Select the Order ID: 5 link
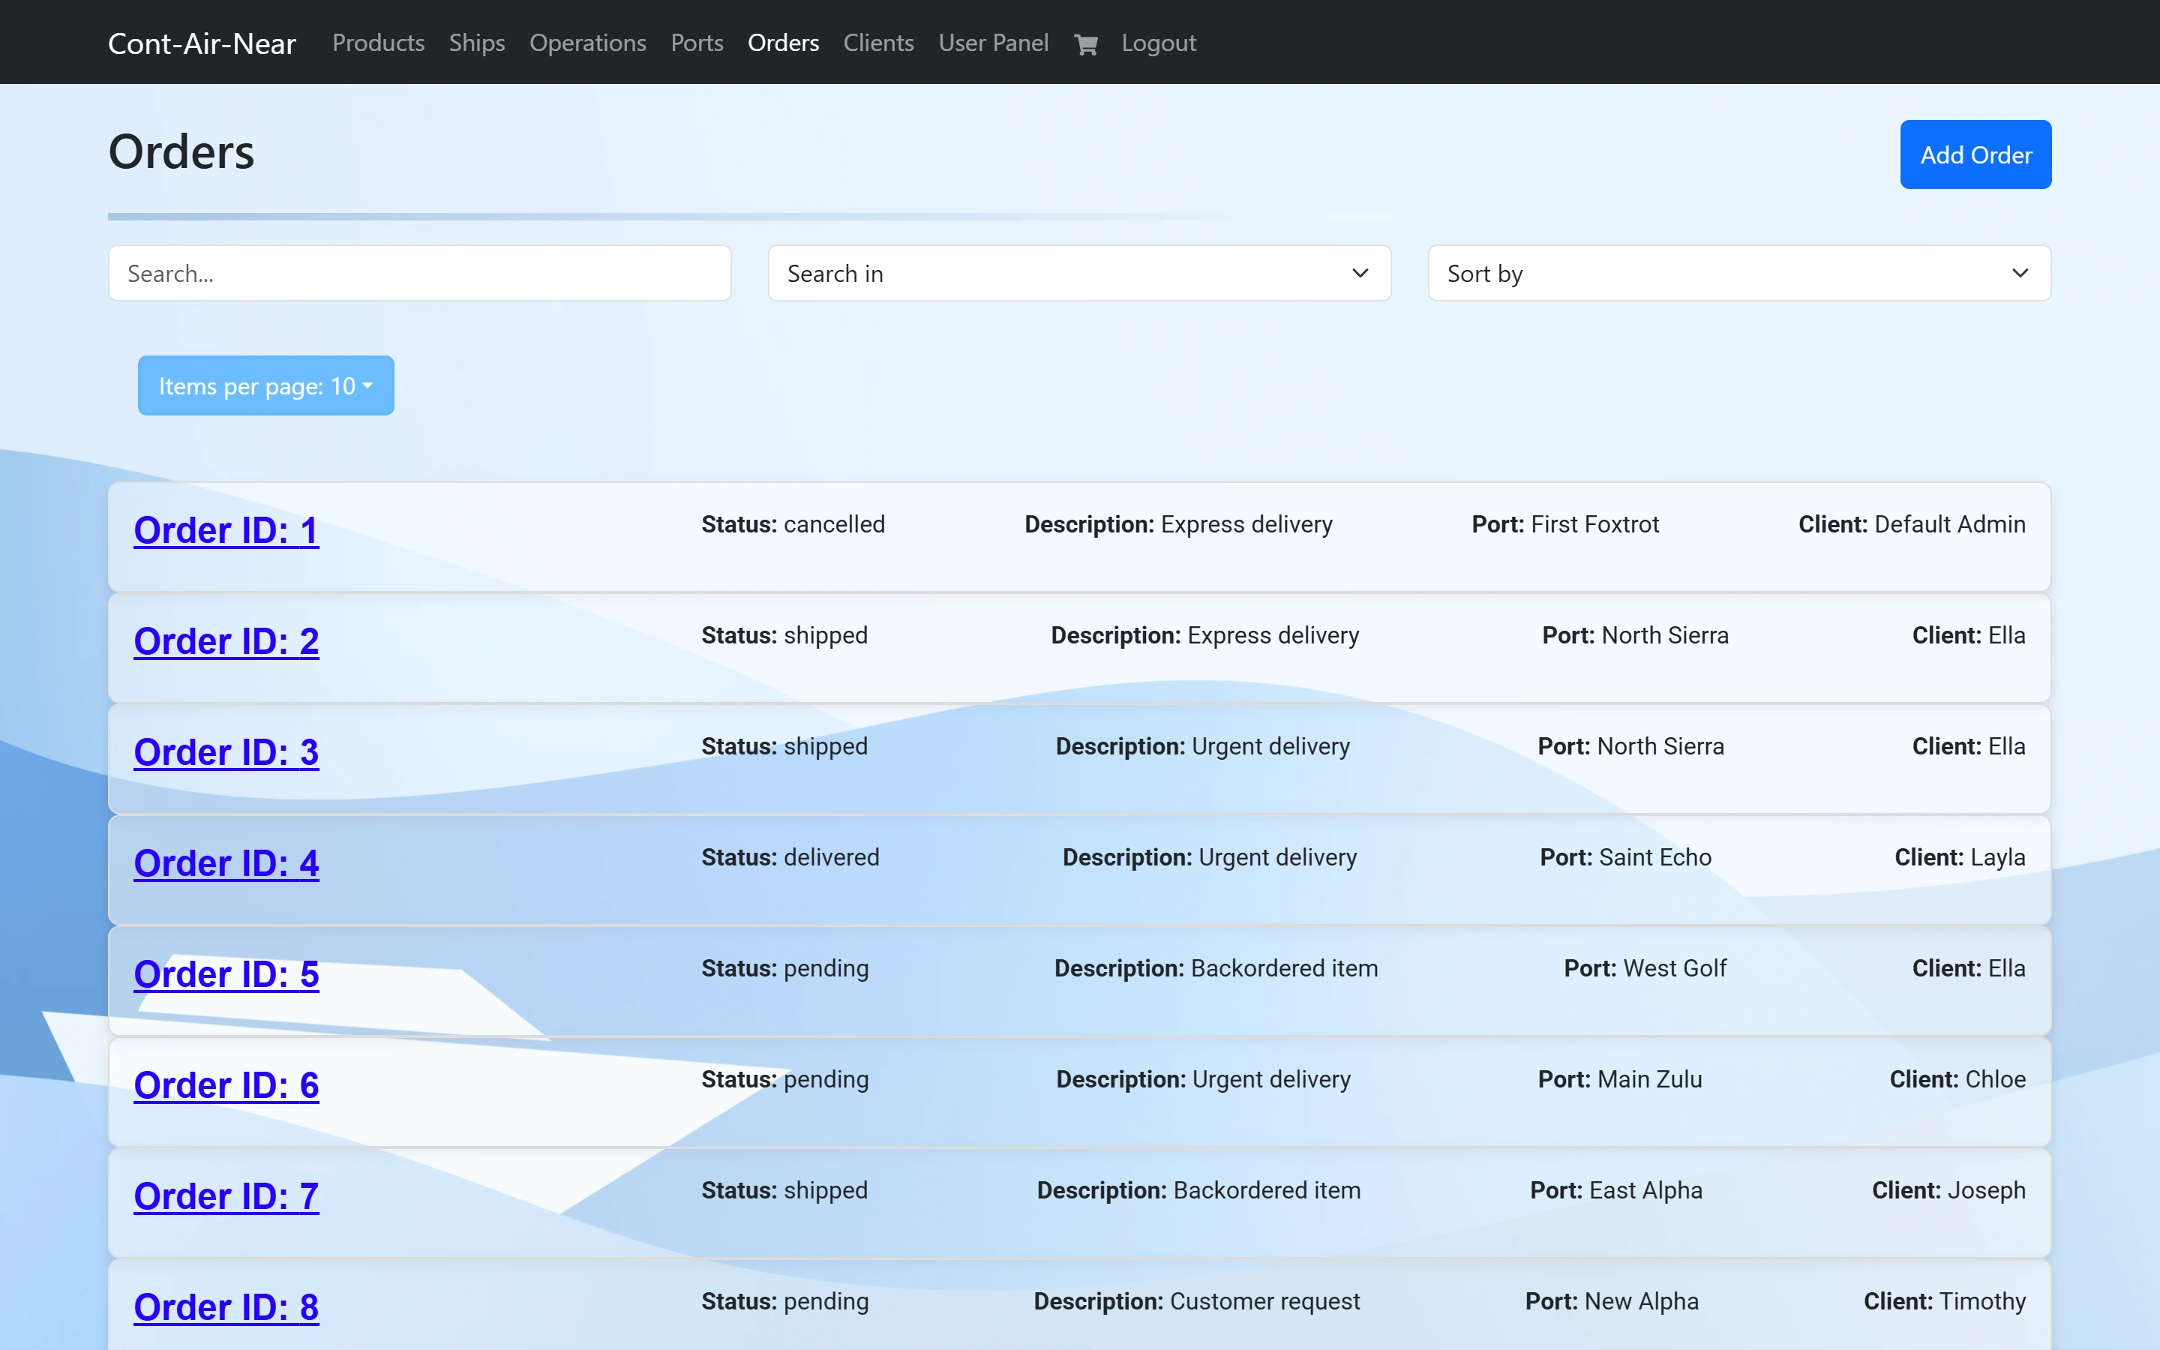The height and width of the screenshot is (1350, 2160). (226, 974)
